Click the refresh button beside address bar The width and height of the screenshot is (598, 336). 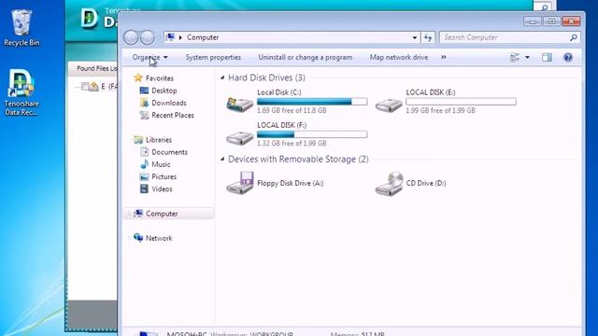coord(428,37)
